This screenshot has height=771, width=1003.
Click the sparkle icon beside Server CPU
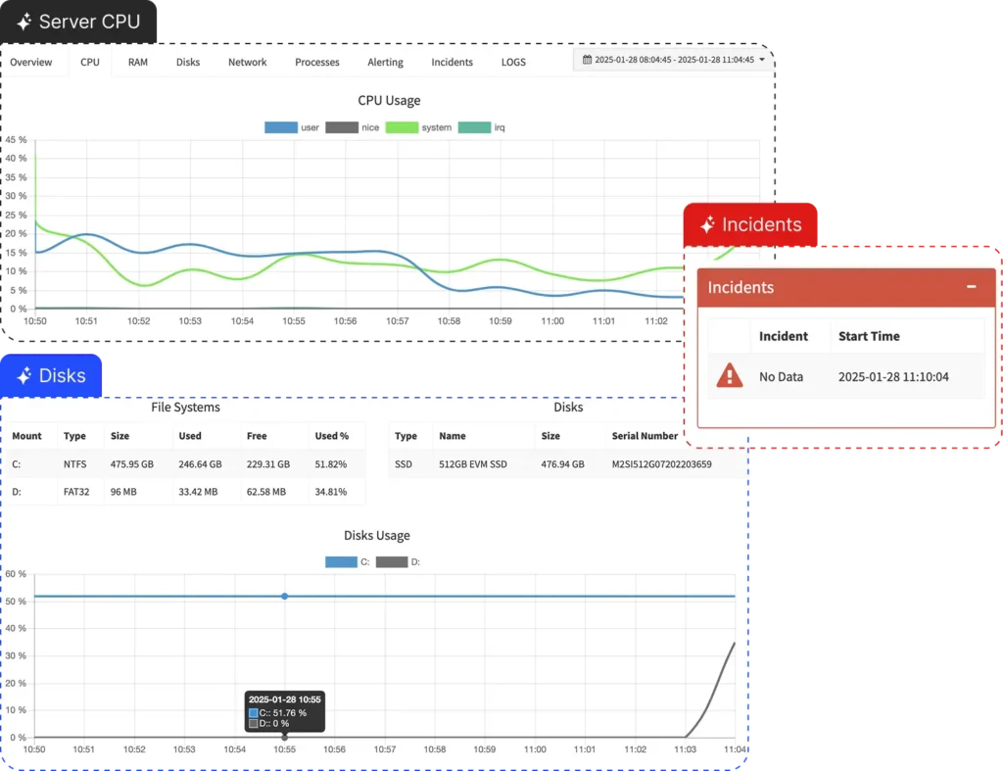[24, 22]
